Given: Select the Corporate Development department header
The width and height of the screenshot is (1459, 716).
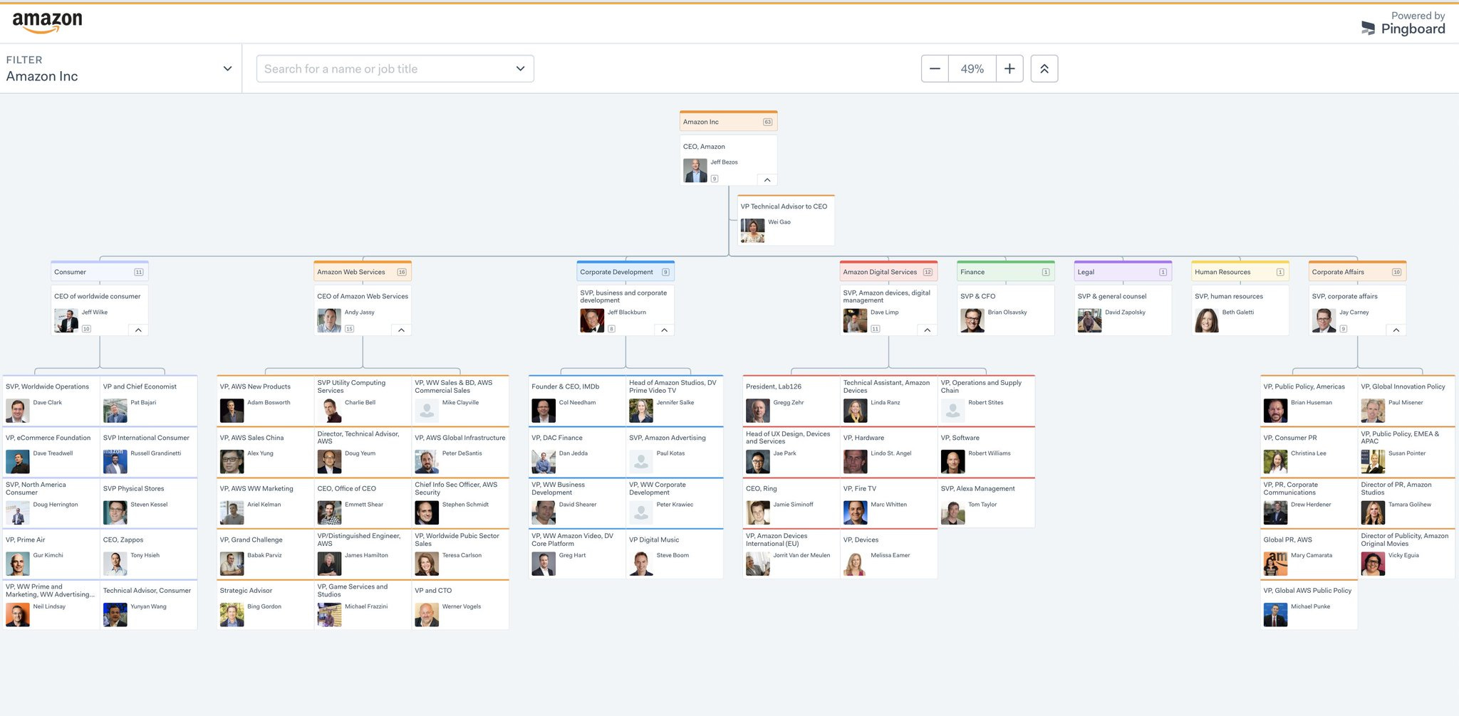Looking at the screenshot, I should point(625,272).
